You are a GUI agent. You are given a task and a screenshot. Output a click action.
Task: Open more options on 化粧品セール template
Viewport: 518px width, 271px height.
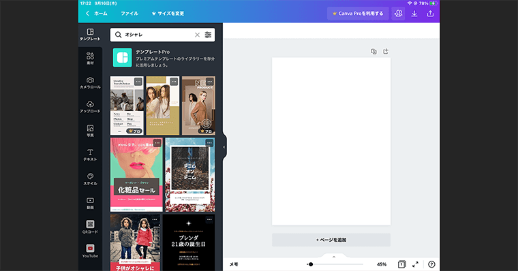pos(157,143)
